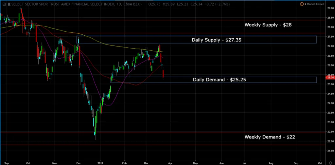Select the Daily Demand - $25.25 text label
This screenshot has width=335, height=165.
click(x=219, y=80)
